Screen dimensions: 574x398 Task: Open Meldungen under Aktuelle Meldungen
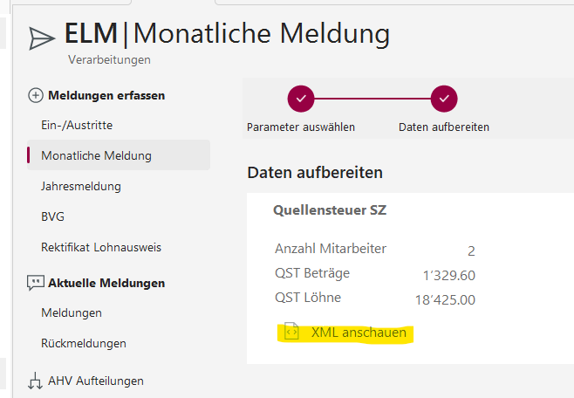(72, 313)
